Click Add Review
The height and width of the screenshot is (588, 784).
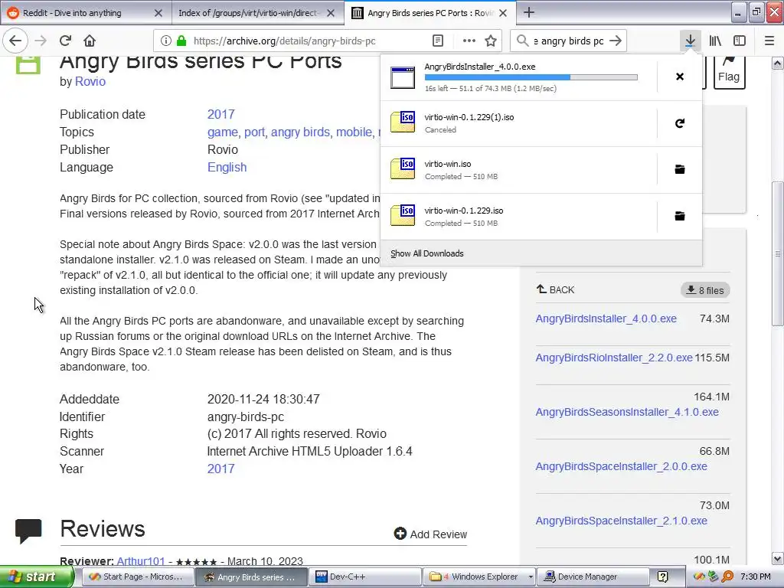pos(430,534)
